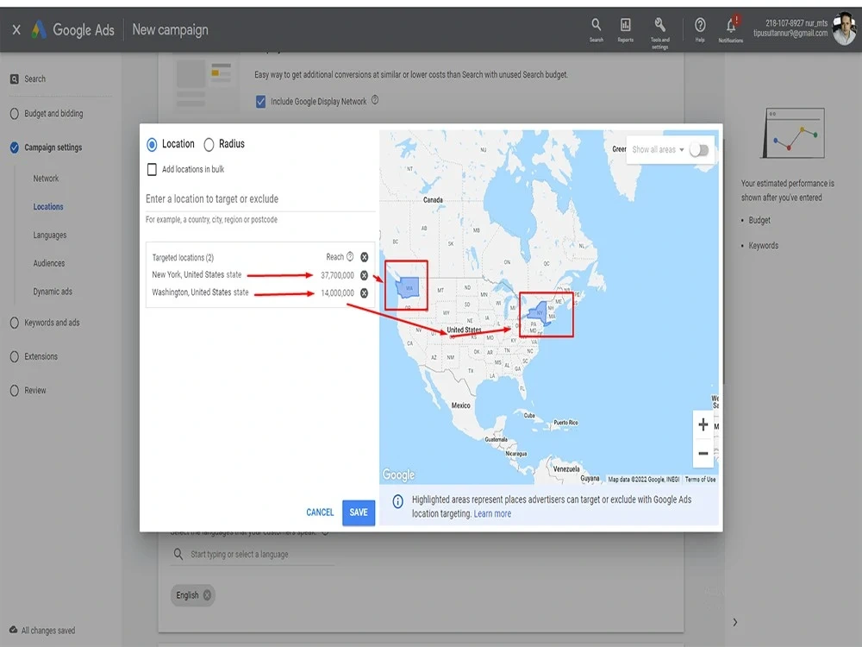Click the All changes saved cloud icon
Image resolution: width=862 pixels, height=647 pixels.
pos(13,630)
